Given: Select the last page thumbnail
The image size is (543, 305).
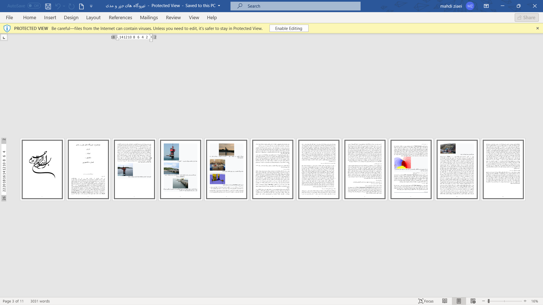Looking at the screenshot, I should pyautogui.click(x=503, y=169).
